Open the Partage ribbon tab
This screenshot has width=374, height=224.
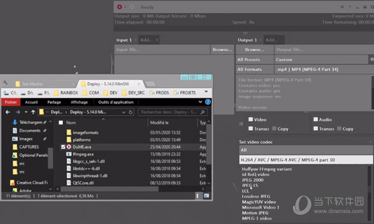point(54,102)
